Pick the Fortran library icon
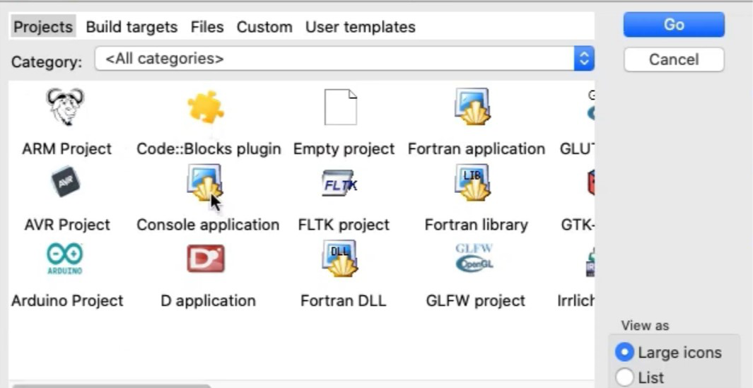Screen dimensions: 753x388 [472, 183]
